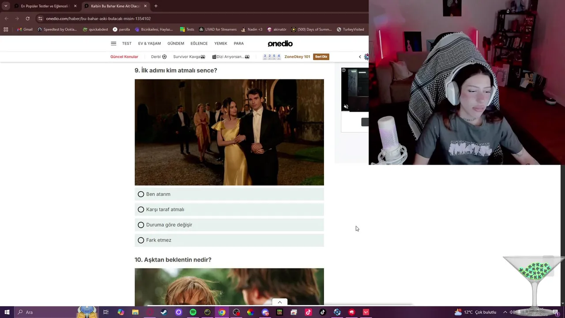Viewport: 565px width, 318px height.
Task: Click previous arrow in trending bar
Action: (360, 57)
